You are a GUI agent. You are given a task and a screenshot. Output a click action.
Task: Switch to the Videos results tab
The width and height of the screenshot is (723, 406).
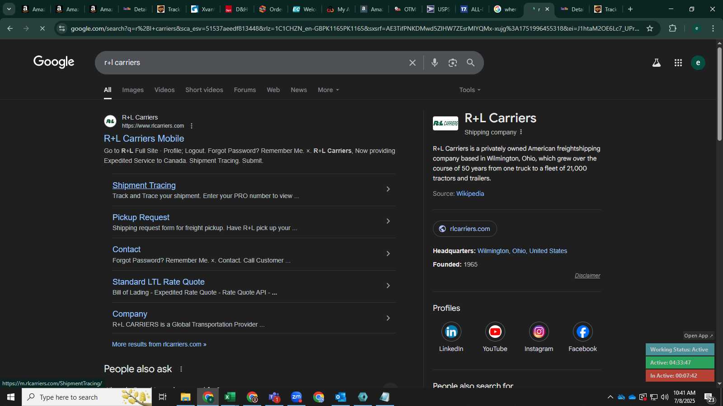[164, 90]
